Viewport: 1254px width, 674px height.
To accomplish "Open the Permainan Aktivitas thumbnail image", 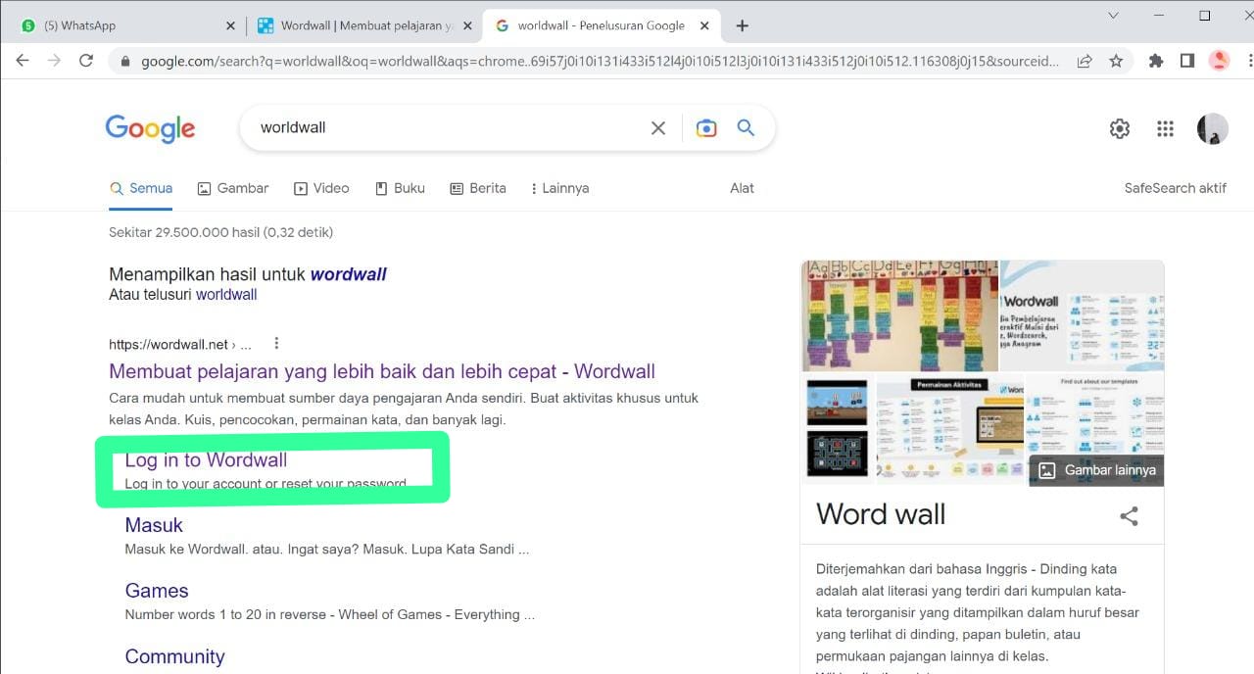I will tap(949, 427).
